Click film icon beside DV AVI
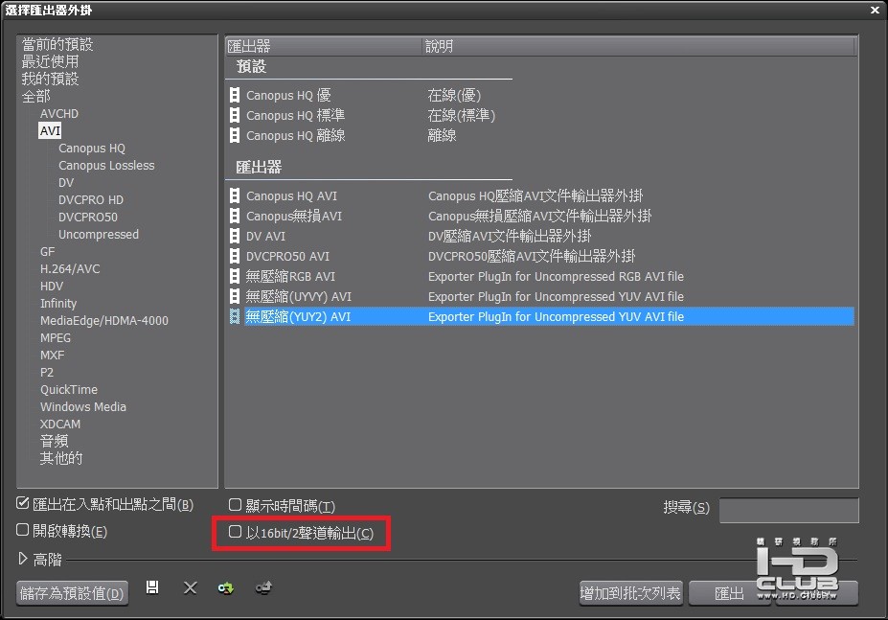 [235, 237]
